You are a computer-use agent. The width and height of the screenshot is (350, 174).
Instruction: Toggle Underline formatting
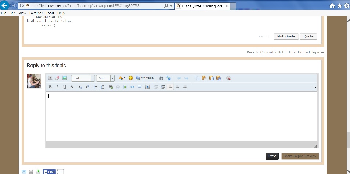65,87
